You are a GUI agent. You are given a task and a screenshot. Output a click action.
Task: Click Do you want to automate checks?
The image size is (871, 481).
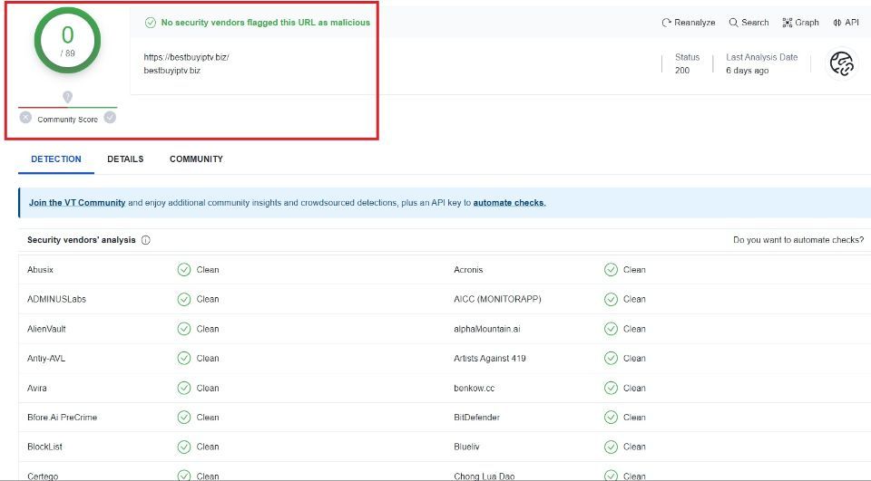798,240
